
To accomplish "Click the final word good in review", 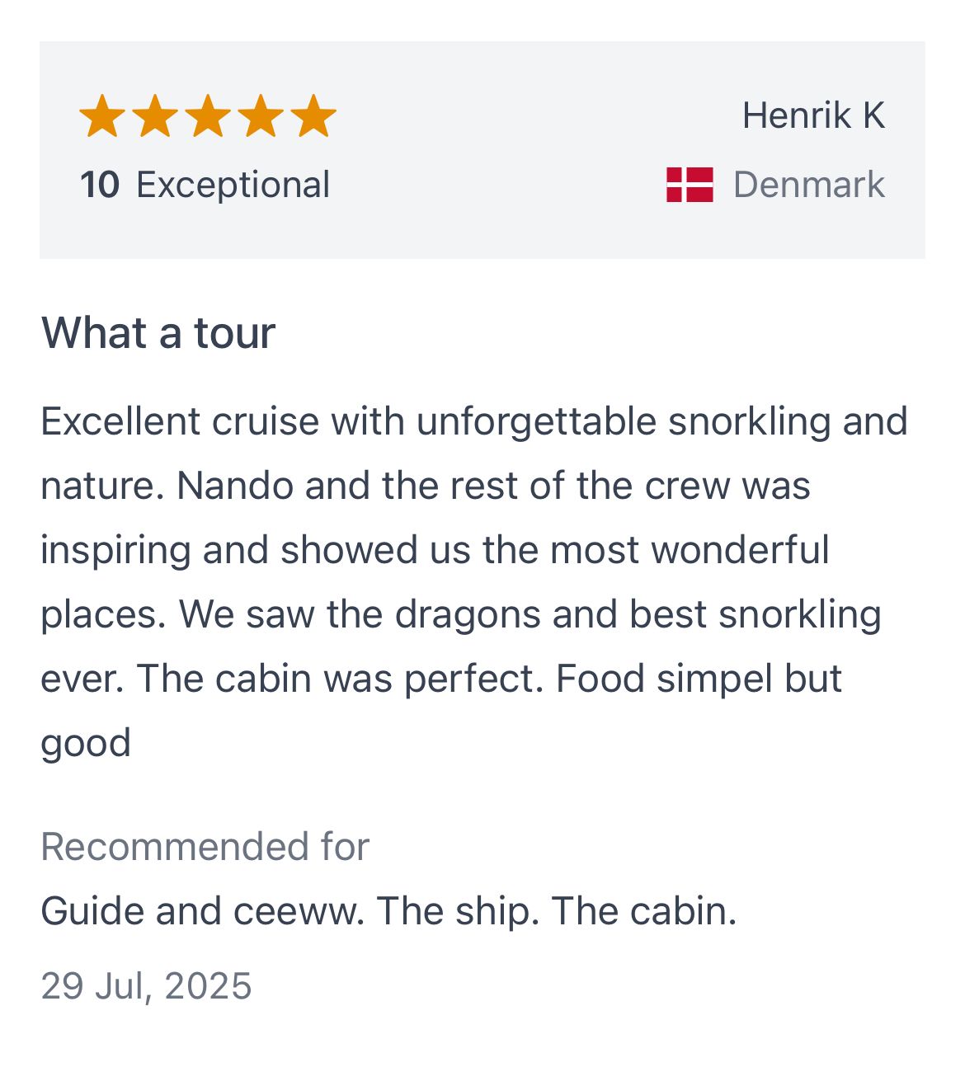I will click(86, 744).
